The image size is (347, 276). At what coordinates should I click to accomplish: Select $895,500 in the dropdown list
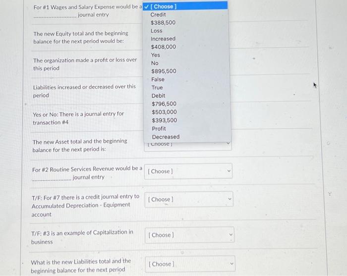pyautogui.click(x=164, y=71)
